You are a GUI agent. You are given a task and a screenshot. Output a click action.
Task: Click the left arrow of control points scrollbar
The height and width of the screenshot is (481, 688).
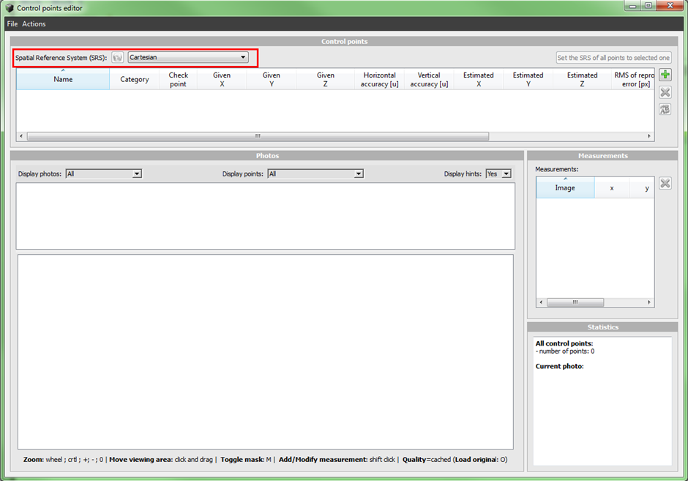click(21, 136)
